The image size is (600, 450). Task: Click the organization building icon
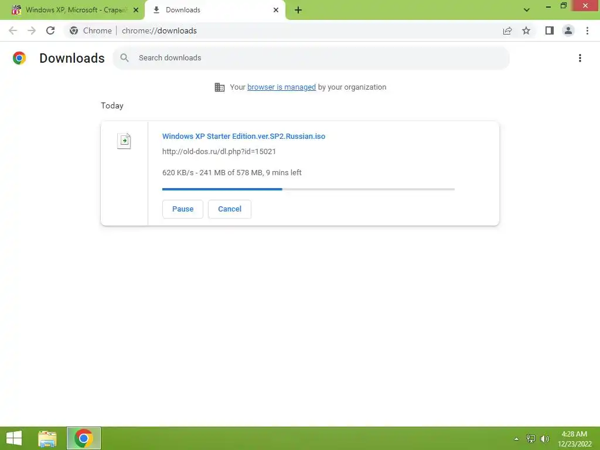[x=220, y=87]
